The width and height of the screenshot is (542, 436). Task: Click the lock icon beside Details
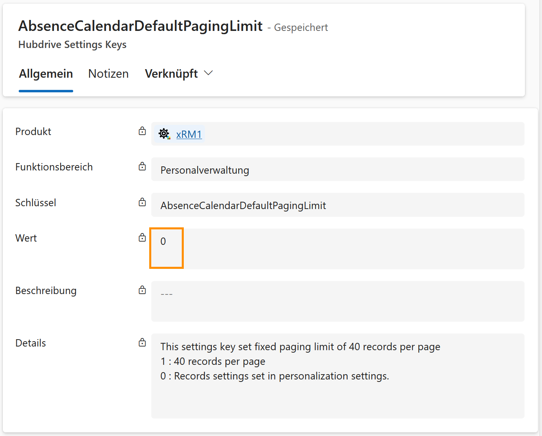[142, 342]
